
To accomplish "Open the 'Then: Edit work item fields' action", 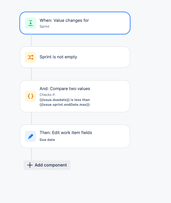I will click(75, 136).
